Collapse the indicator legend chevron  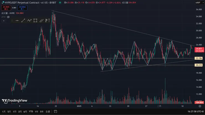tap(4, 21)
